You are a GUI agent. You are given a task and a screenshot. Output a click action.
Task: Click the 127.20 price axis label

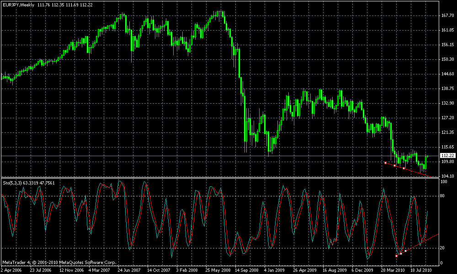click(448, 118)
